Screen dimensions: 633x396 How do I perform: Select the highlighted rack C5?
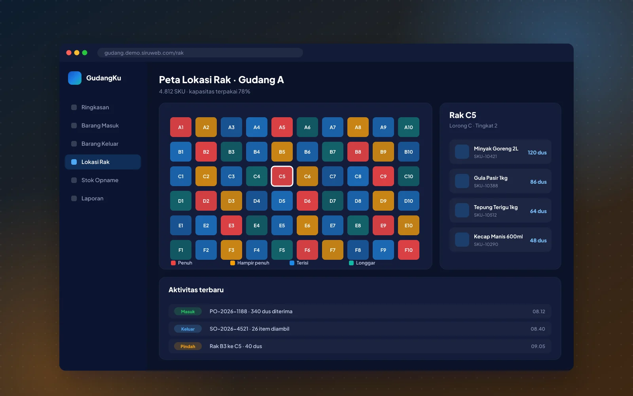pyautogui.click(x=282, y=176)
